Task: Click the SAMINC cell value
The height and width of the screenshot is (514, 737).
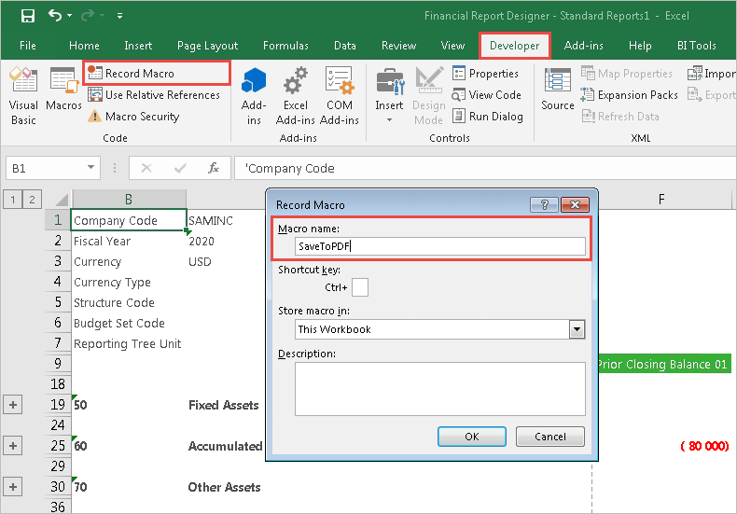Action: pos(211,220)
